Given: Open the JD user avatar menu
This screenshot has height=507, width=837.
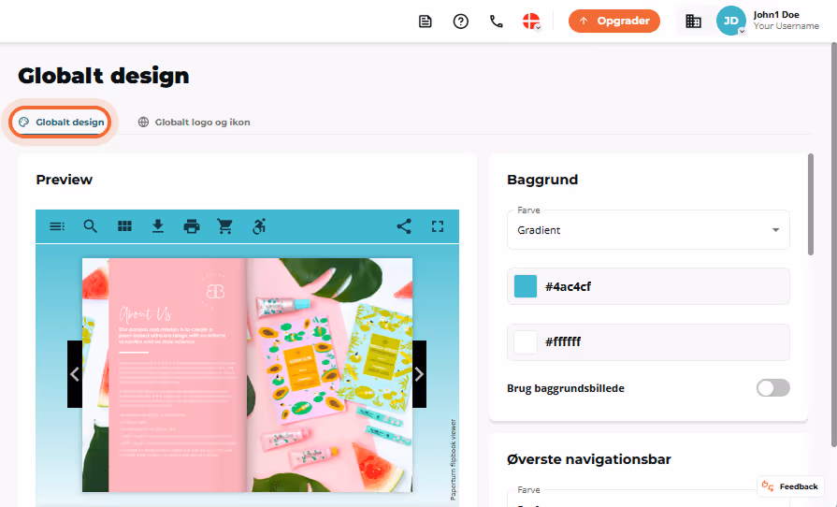Looking at the screenshot, I should tap(730, 21).
